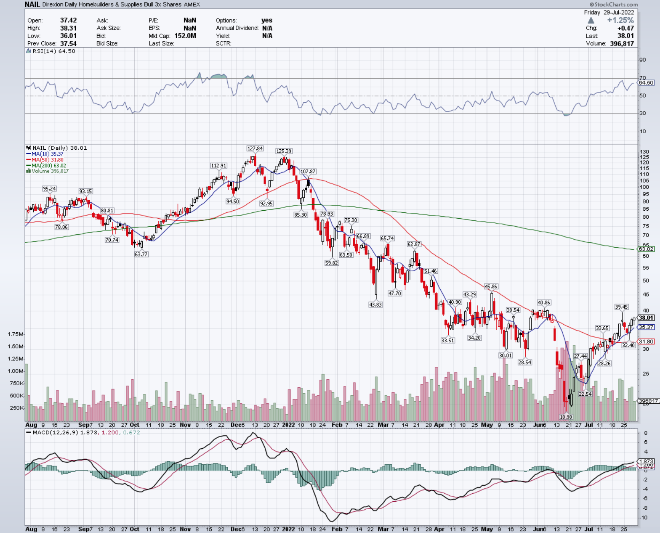660x533 pixels.
Task: Click the Open 37.42 value
Action: point(68,20)
